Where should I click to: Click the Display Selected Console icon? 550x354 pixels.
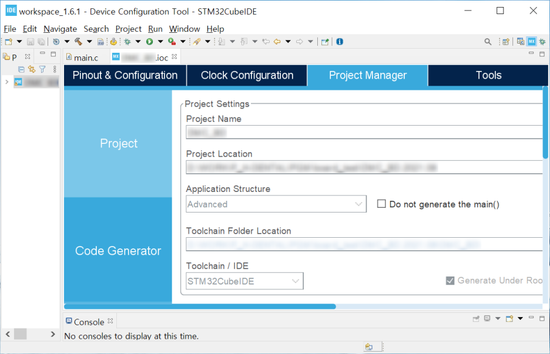(x=487, y=319)
